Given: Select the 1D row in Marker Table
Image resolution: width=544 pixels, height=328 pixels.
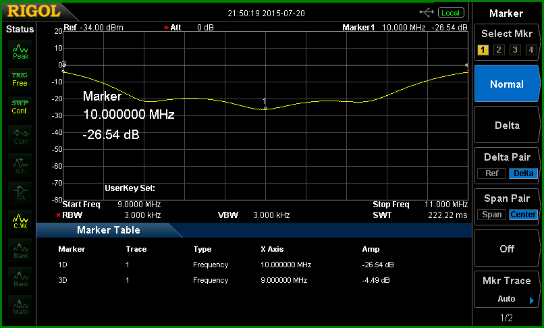Looking at the screenshot, I should tap(225, 265).
